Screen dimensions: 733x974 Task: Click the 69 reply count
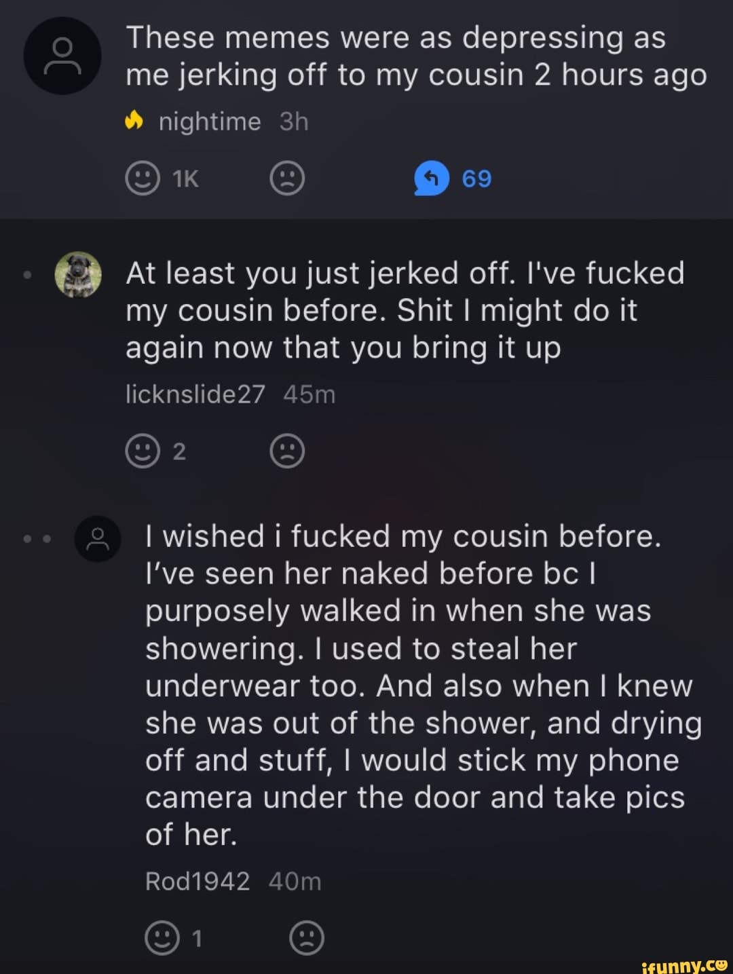476,179
